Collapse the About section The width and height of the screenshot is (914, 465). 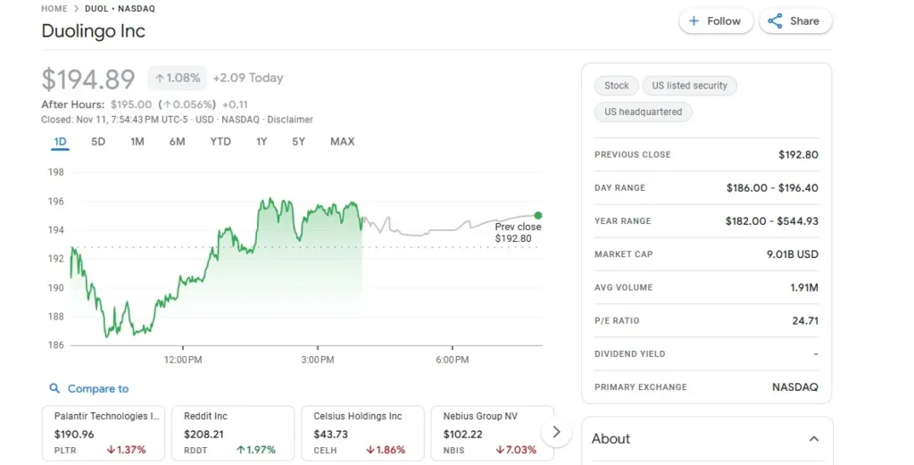(813, 438)
